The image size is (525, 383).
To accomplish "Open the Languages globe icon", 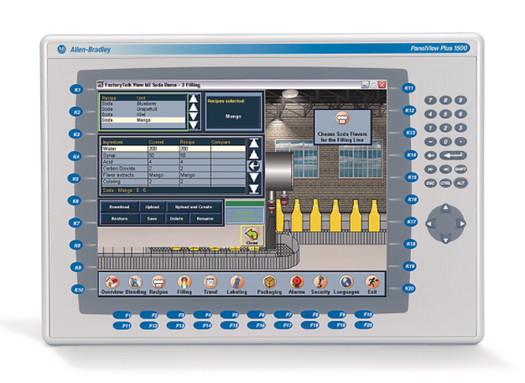I will [346, 282].
